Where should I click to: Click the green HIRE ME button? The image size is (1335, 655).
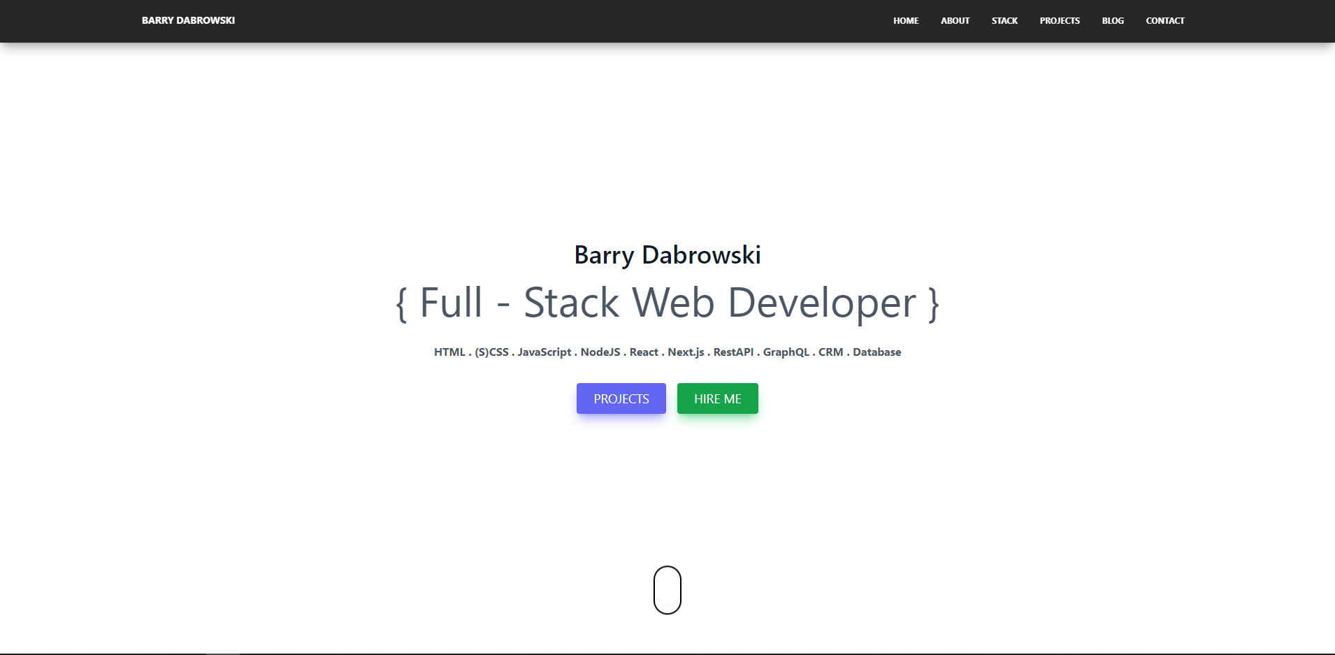tap(718, 398)
